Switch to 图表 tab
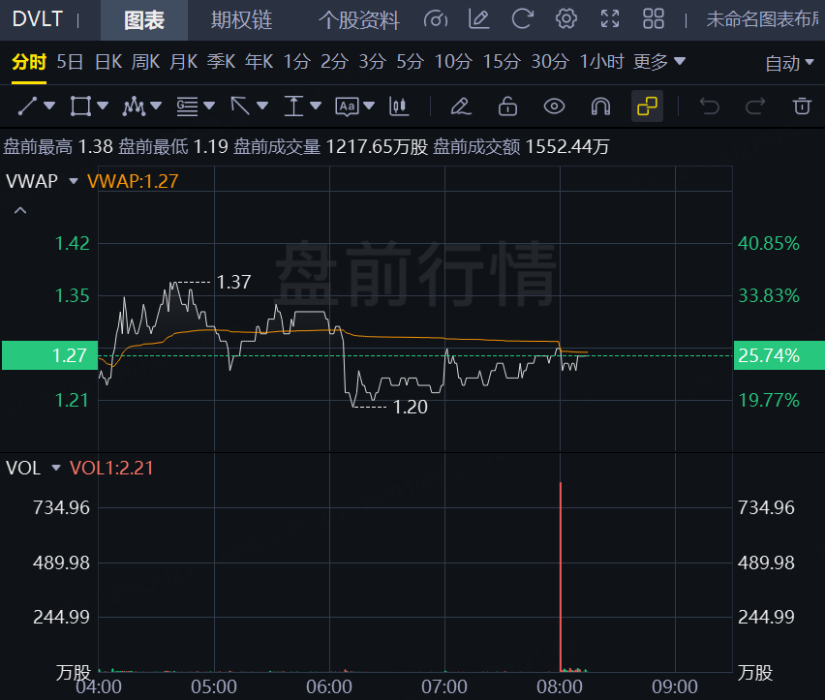The image size is (825, 700). pos(144,20)
